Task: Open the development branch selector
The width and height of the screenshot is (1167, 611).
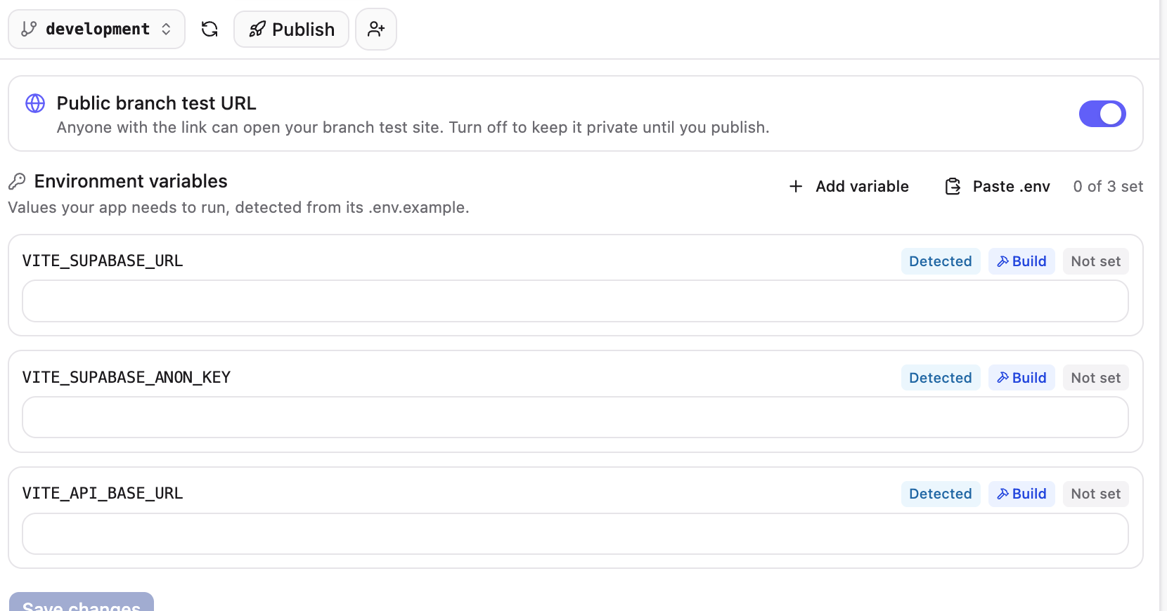Action: (x=96, y=29)
